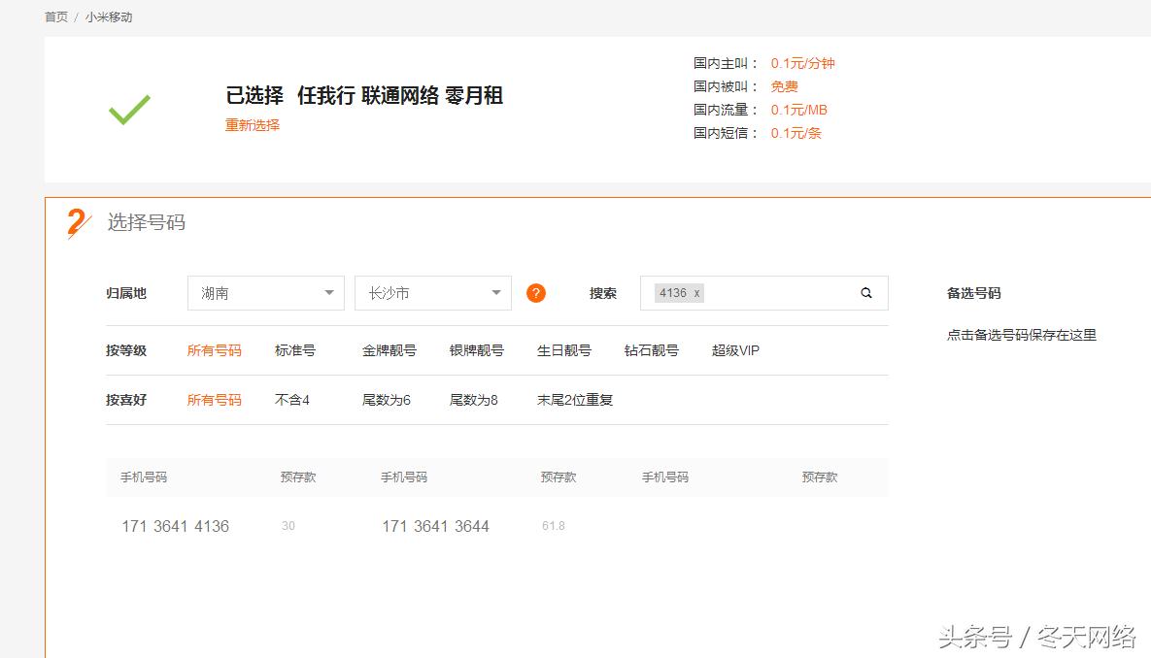This screenshot has height=658, width=1151.
Task: Expand the 钻石靓号 filter option
Action: [649, 350]
